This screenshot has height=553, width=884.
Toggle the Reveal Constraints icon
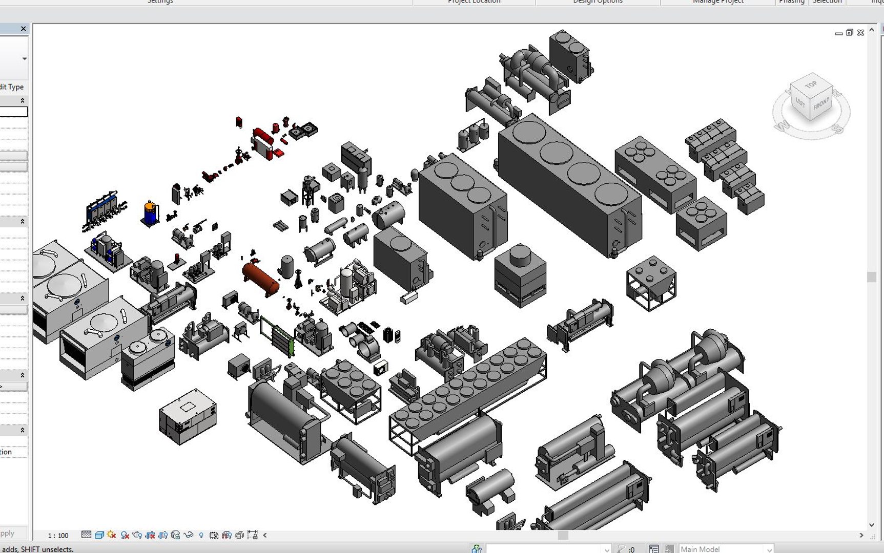(x=252, y=535)
